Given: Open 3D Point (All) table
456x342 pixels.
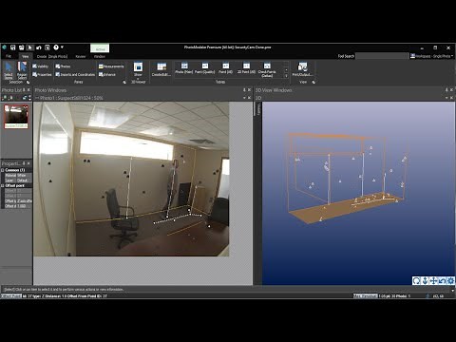Looking at the screenshot, I should [x=246, y=68].
